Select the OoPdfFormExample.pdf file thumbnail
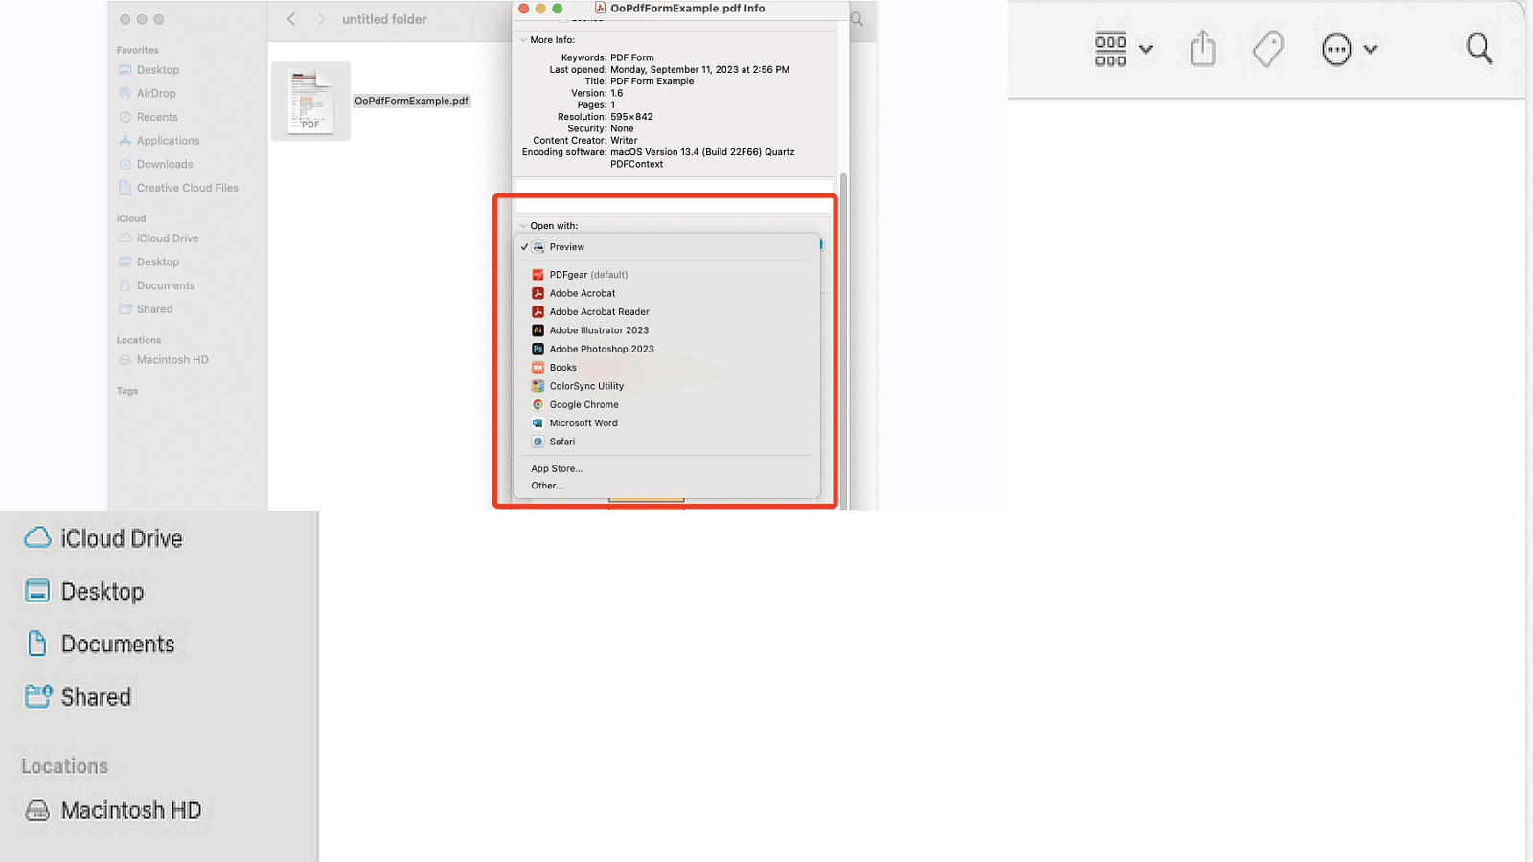The image size is (1533, 862). tap(310, 101)
